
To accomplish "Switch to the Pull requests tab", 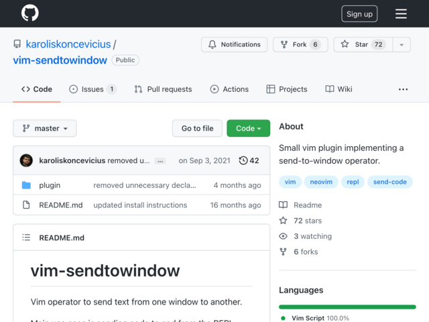I will point(163,89).
